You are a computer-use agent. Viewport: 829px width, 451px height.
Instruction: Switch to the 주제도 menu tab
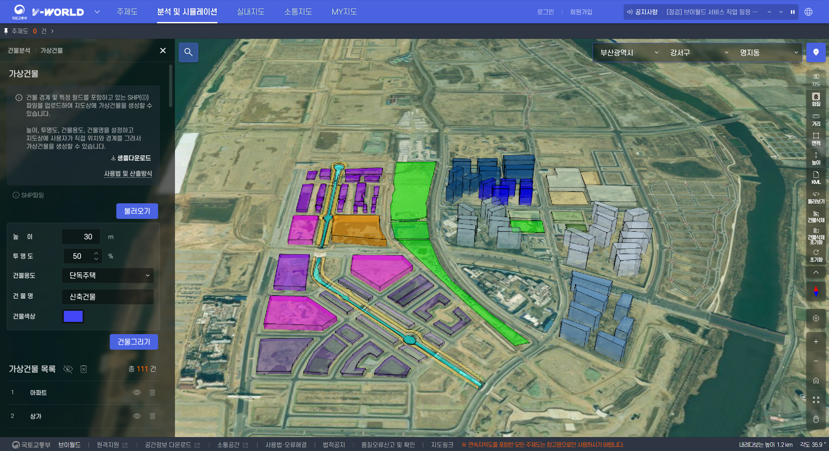[x=127, y=12]
